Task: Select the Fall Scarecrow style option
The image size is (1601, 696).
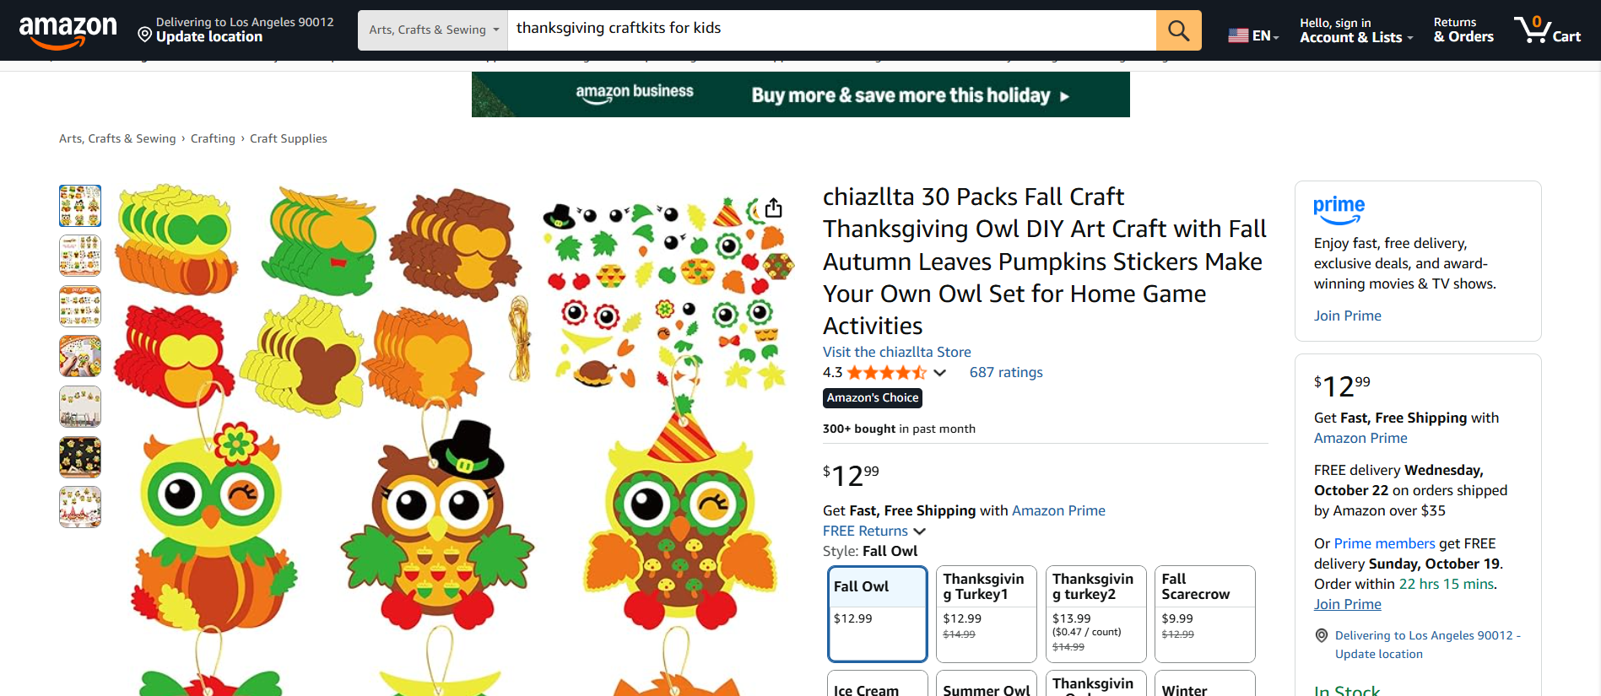Action: coord(1205,613)
